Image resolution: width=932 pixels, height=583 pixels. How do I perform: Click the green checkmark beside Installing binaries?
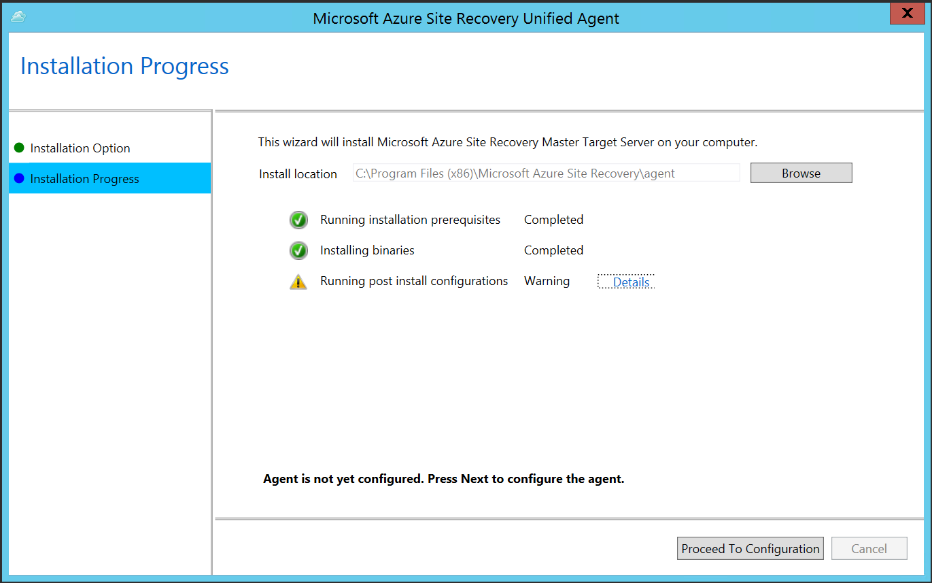coord(298,250)
